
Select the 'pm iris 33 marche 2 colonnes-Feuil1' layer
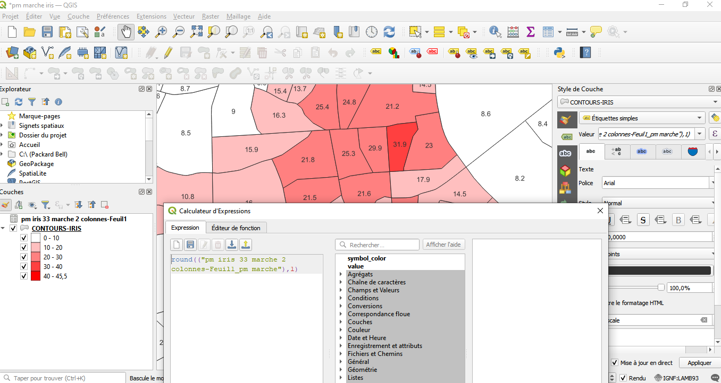point(73,219)
